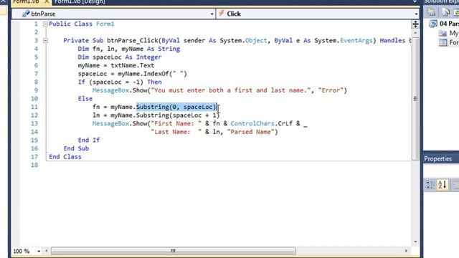This screenshot has width=459, height=258.
Task: Click the line number 18 in the margin
Action: [x=34, y=165]
